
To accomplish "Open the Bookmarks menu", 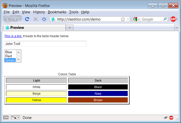I will coord(57,12).
